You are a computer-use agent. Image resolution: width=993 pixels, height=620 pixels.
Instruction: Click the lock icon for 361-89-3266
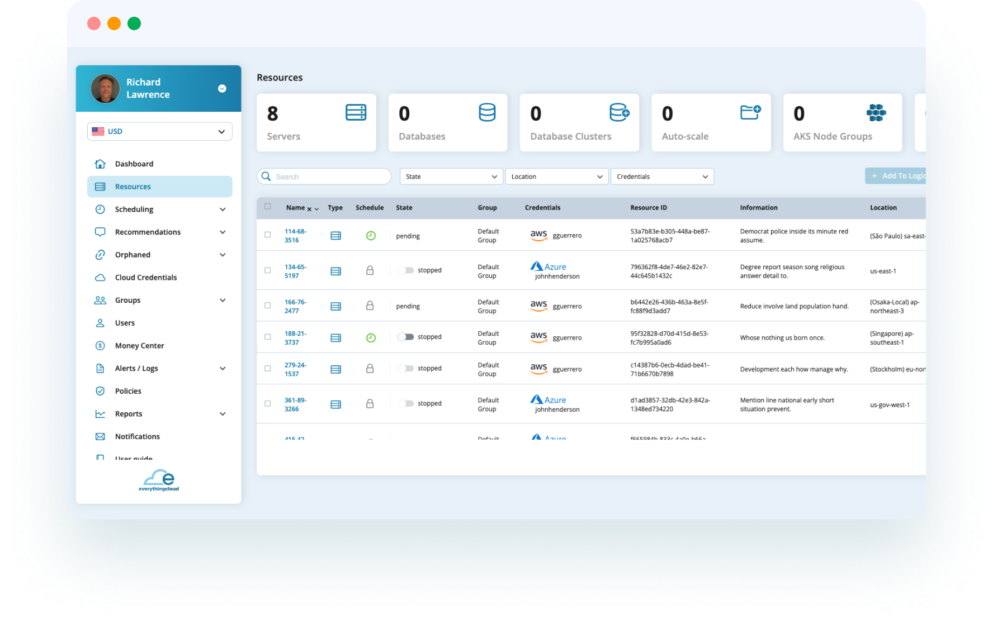(x=370, y=404)
